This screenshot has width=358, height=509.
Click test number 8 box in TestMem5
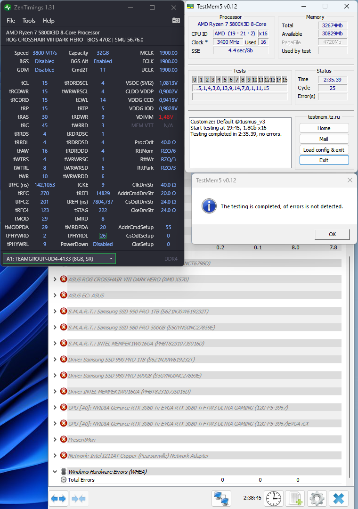[243, 80]
